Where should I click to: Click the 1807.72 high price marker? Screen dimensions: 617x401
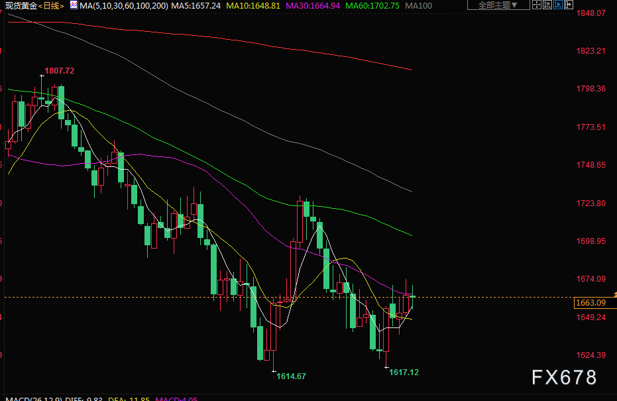pyautogui.click(x=59, y=71)
